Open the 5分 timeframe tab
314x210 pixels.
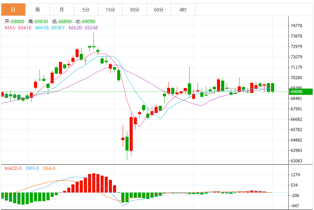86,10
